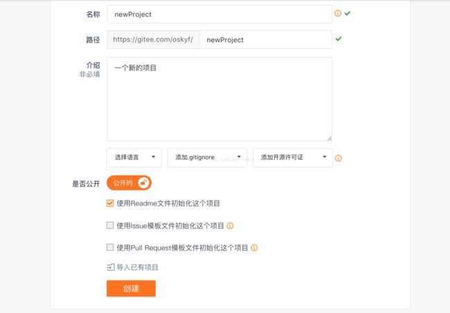
Task: Click the green checkmark next to the name field
Action: [x=348, y=13]
